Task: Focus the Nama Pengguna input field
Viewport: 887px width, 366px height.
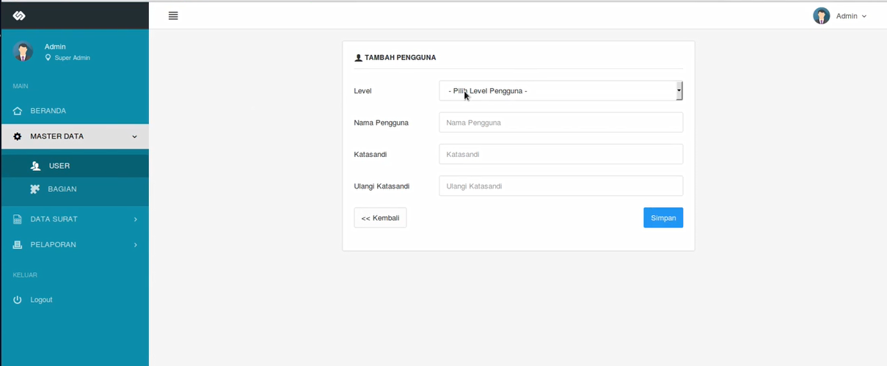Action: (561, 122)
